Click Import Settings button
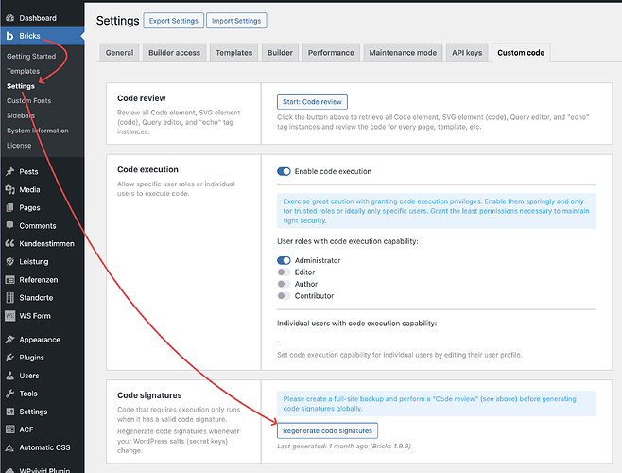The height and width of the screenshot is (473, 622). [236, 21]
